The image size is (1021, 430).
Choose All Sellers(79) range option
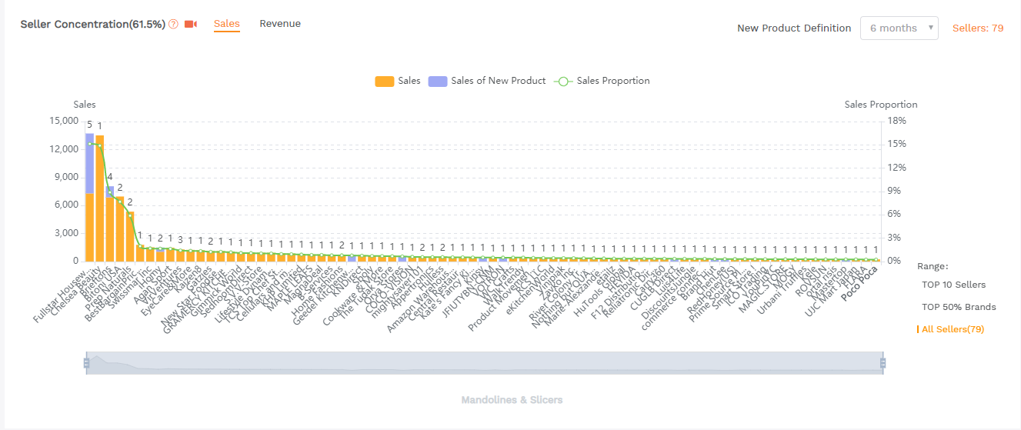click(x=953, y=329)
